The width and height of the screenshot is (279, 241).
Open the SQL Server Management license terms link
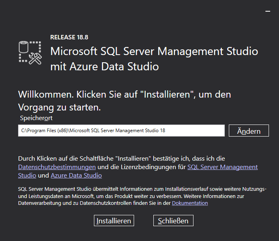[222, 167]
